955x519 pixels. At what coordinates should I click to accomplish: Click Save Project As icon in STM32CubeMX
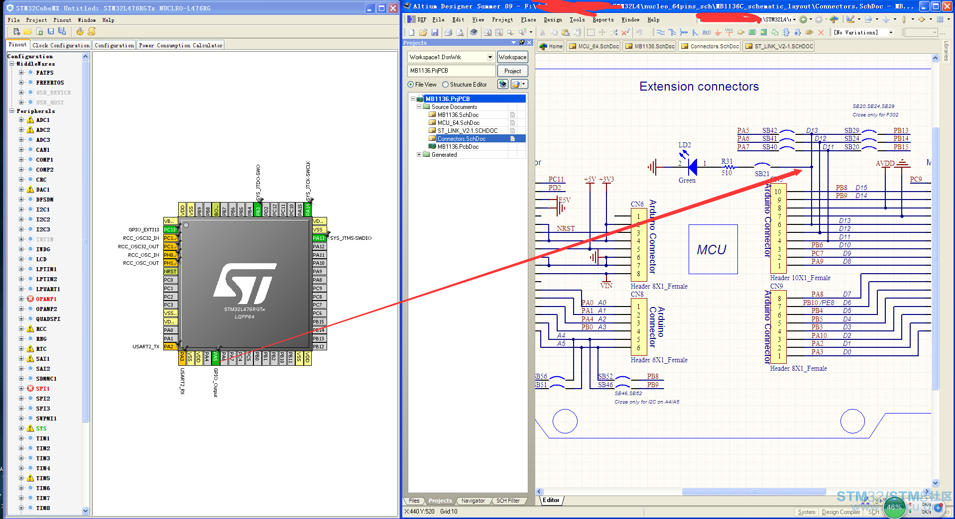pyautogui.click(x=62, y=32)
